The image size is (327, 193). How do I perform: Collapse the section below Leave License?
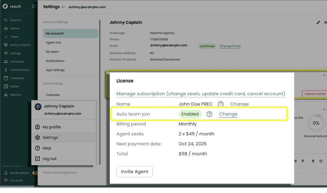pos(324,103)
